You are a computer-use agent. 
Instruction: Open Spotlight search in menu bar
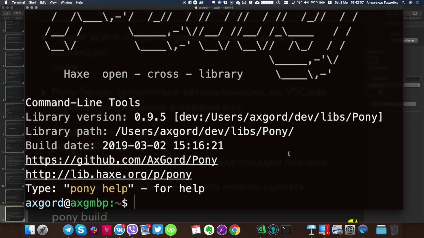pos(403,2)
